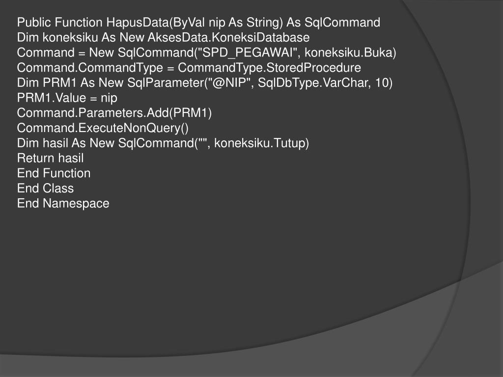Click the koneksiku.Buka text

[348, 53]
